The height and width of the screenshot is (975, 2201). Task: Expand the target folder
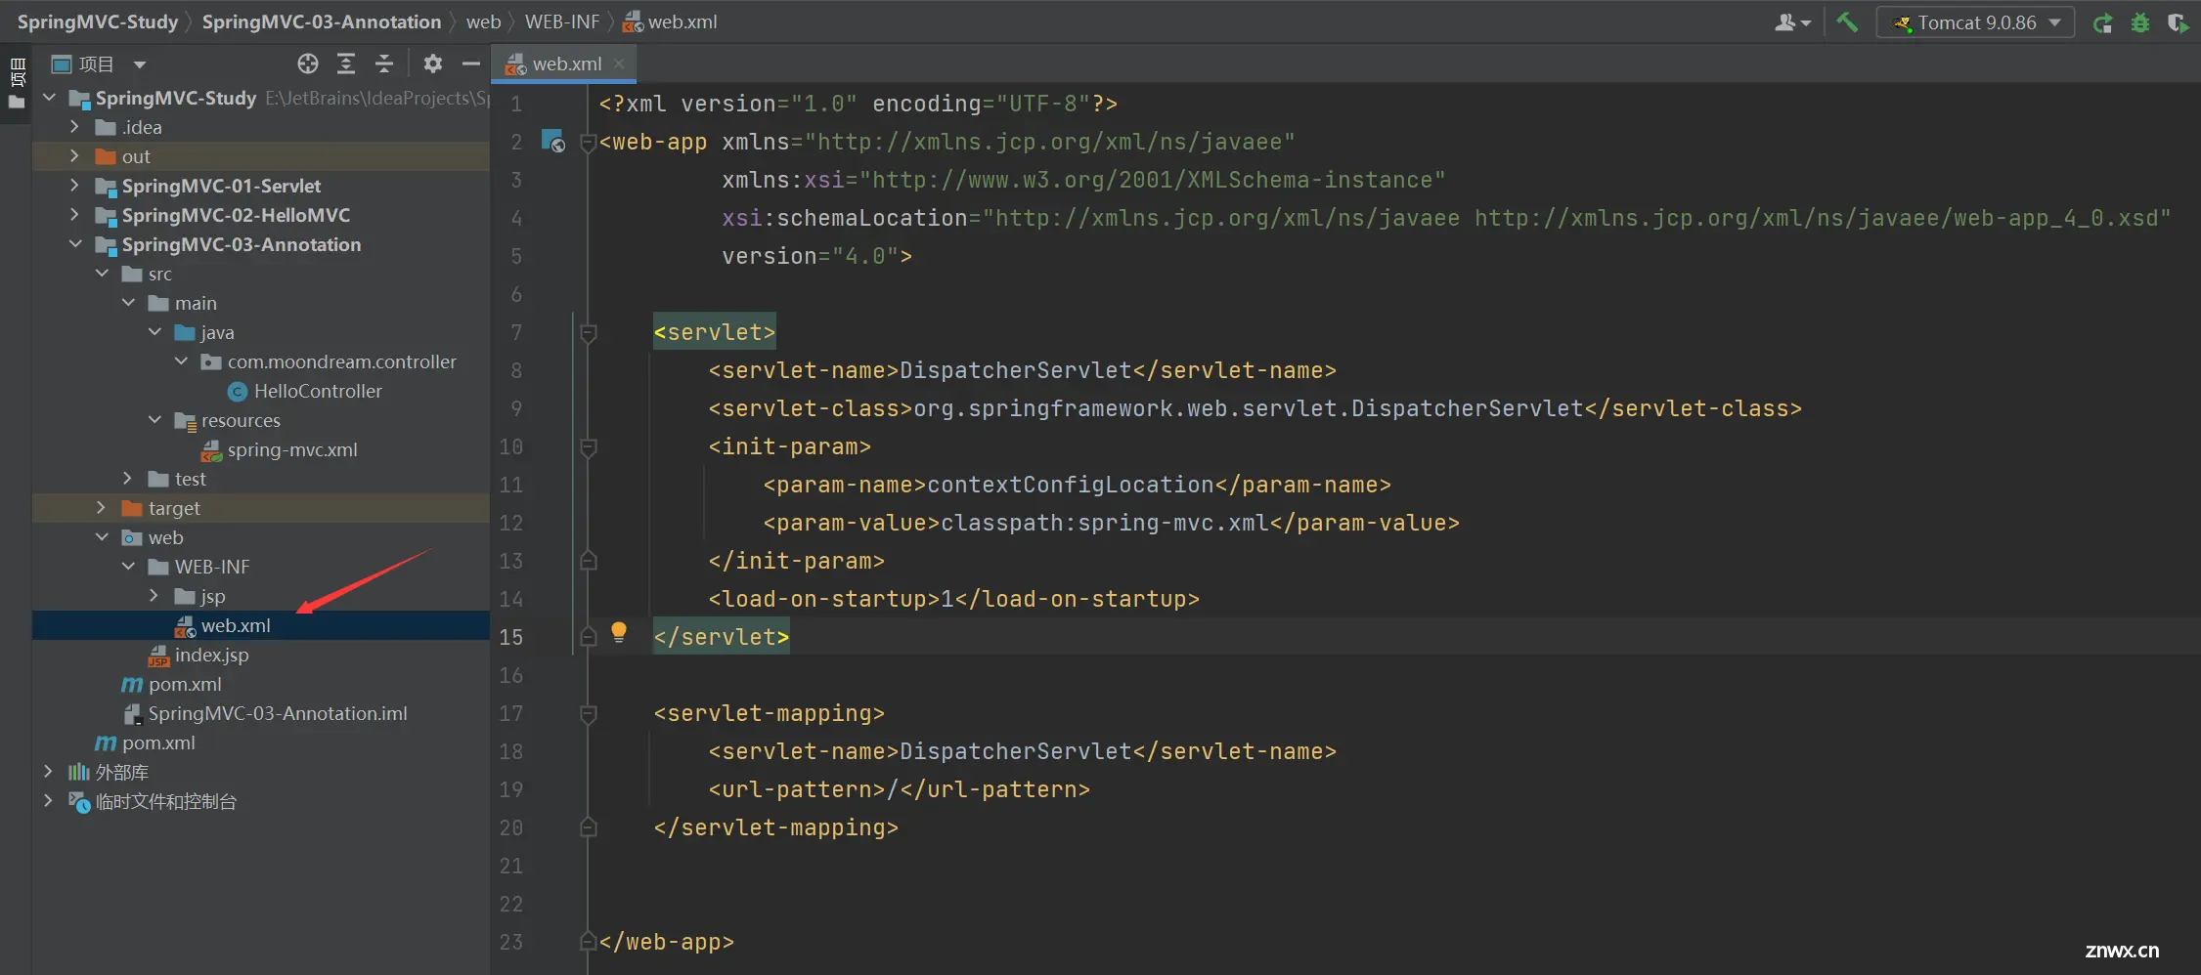point(102,508)
